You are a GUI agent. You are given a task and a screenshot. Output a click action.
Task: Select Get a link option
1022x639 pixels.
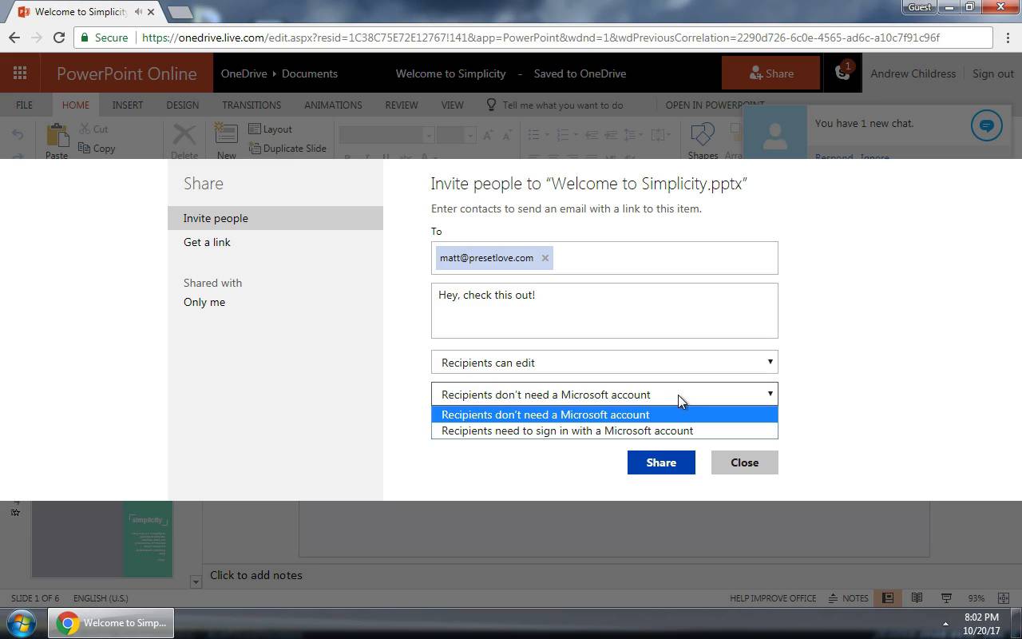tap(207, 242)
